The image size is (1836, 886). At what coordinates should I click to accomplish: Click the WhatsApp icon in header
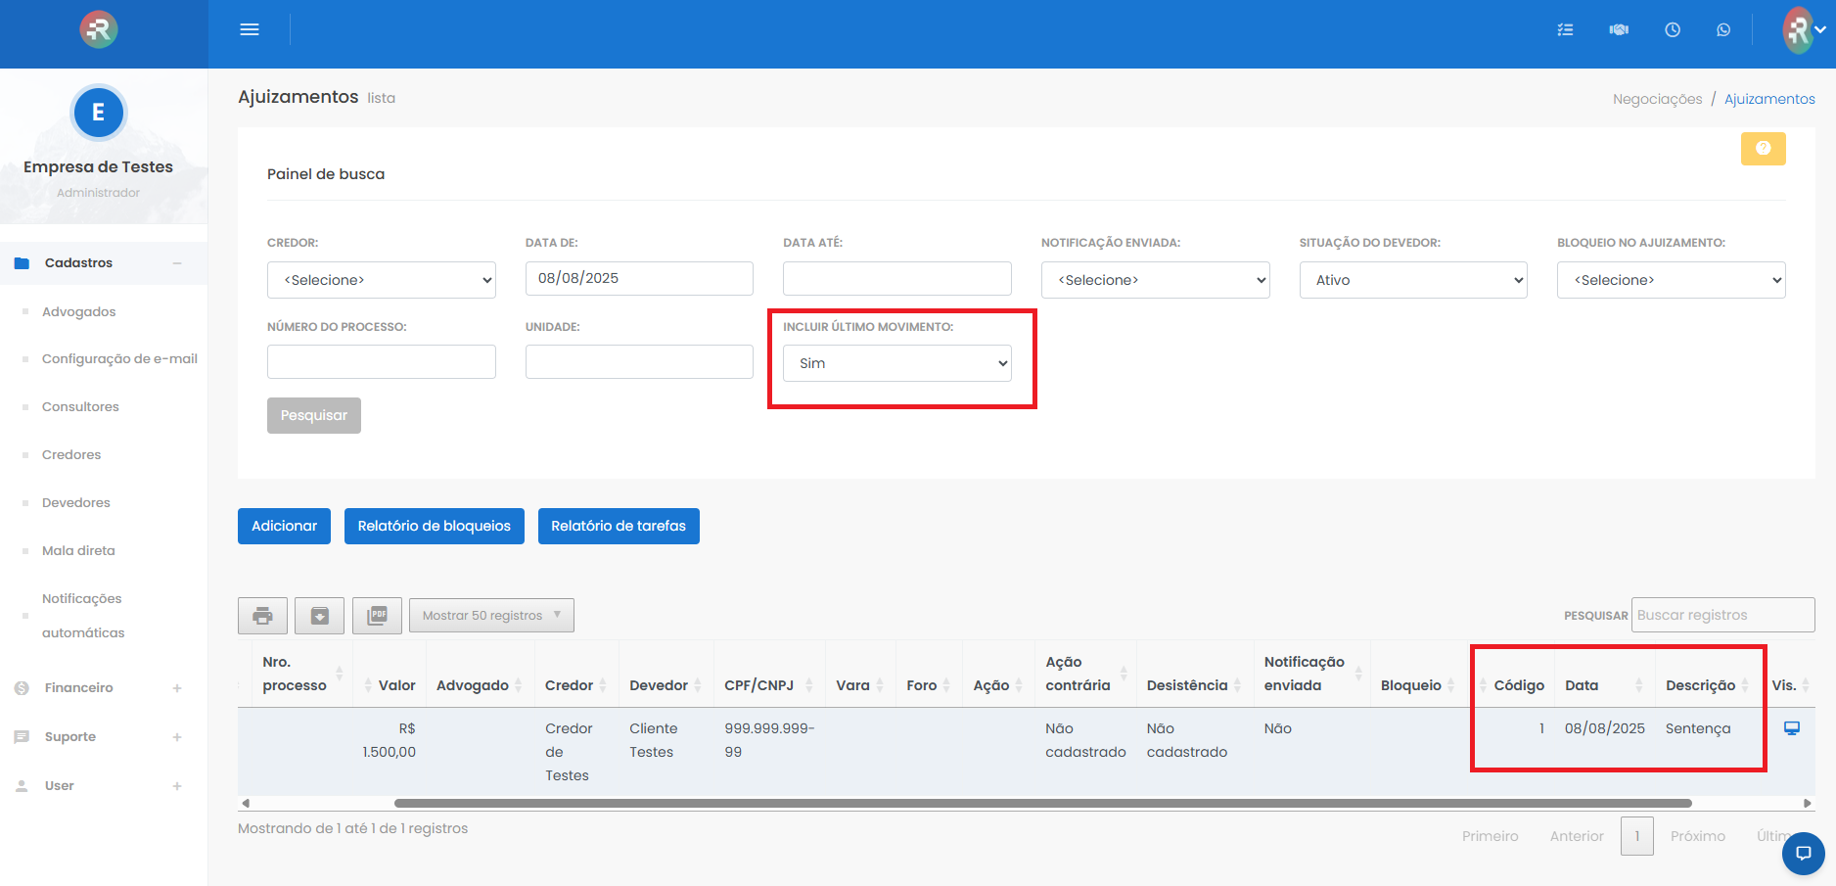[1723, 29]
